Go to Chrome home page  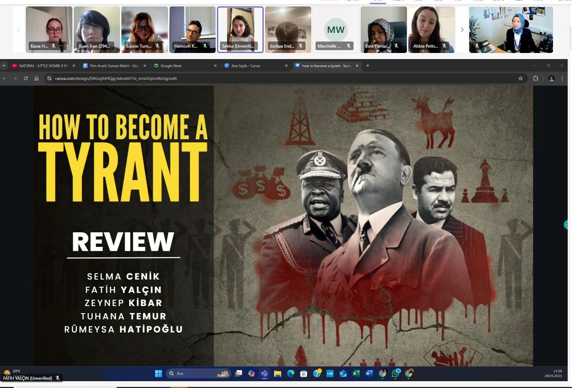click(x=37, y=78)
